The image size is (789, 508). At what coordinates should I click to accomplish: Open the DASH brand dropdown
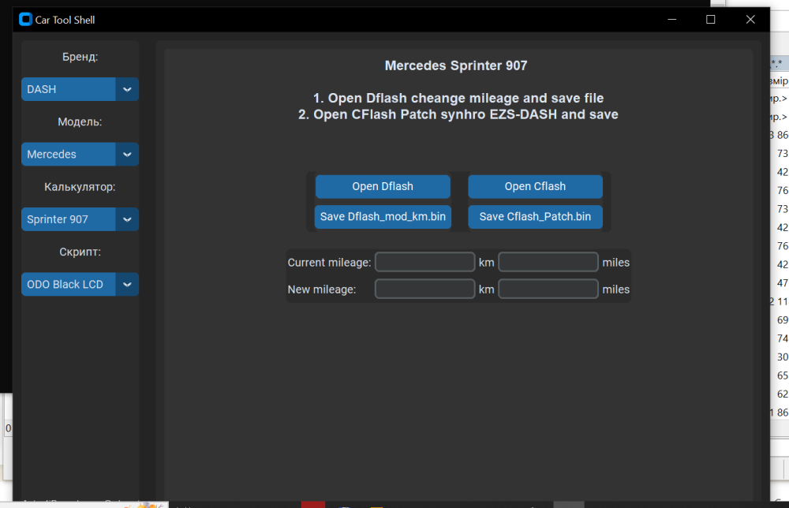[x=80, y=89]
